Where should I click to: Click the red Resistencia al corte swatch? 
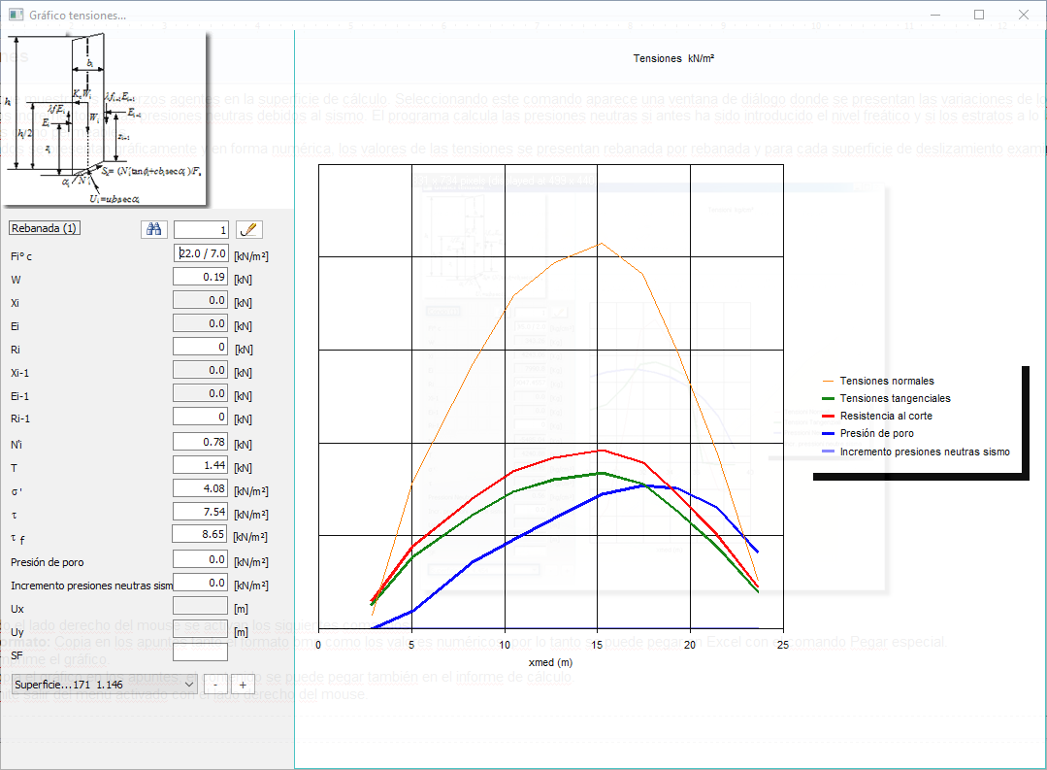[828, 416]
